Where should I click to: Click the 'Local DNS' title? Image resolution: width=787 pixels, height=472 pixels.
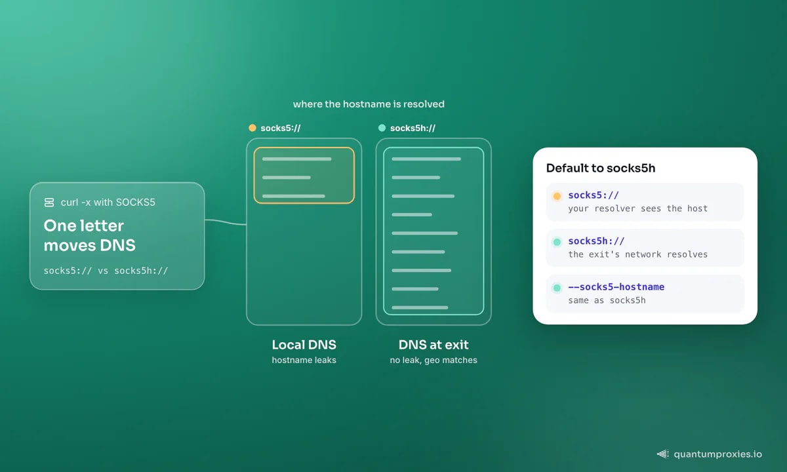[304, 345]
